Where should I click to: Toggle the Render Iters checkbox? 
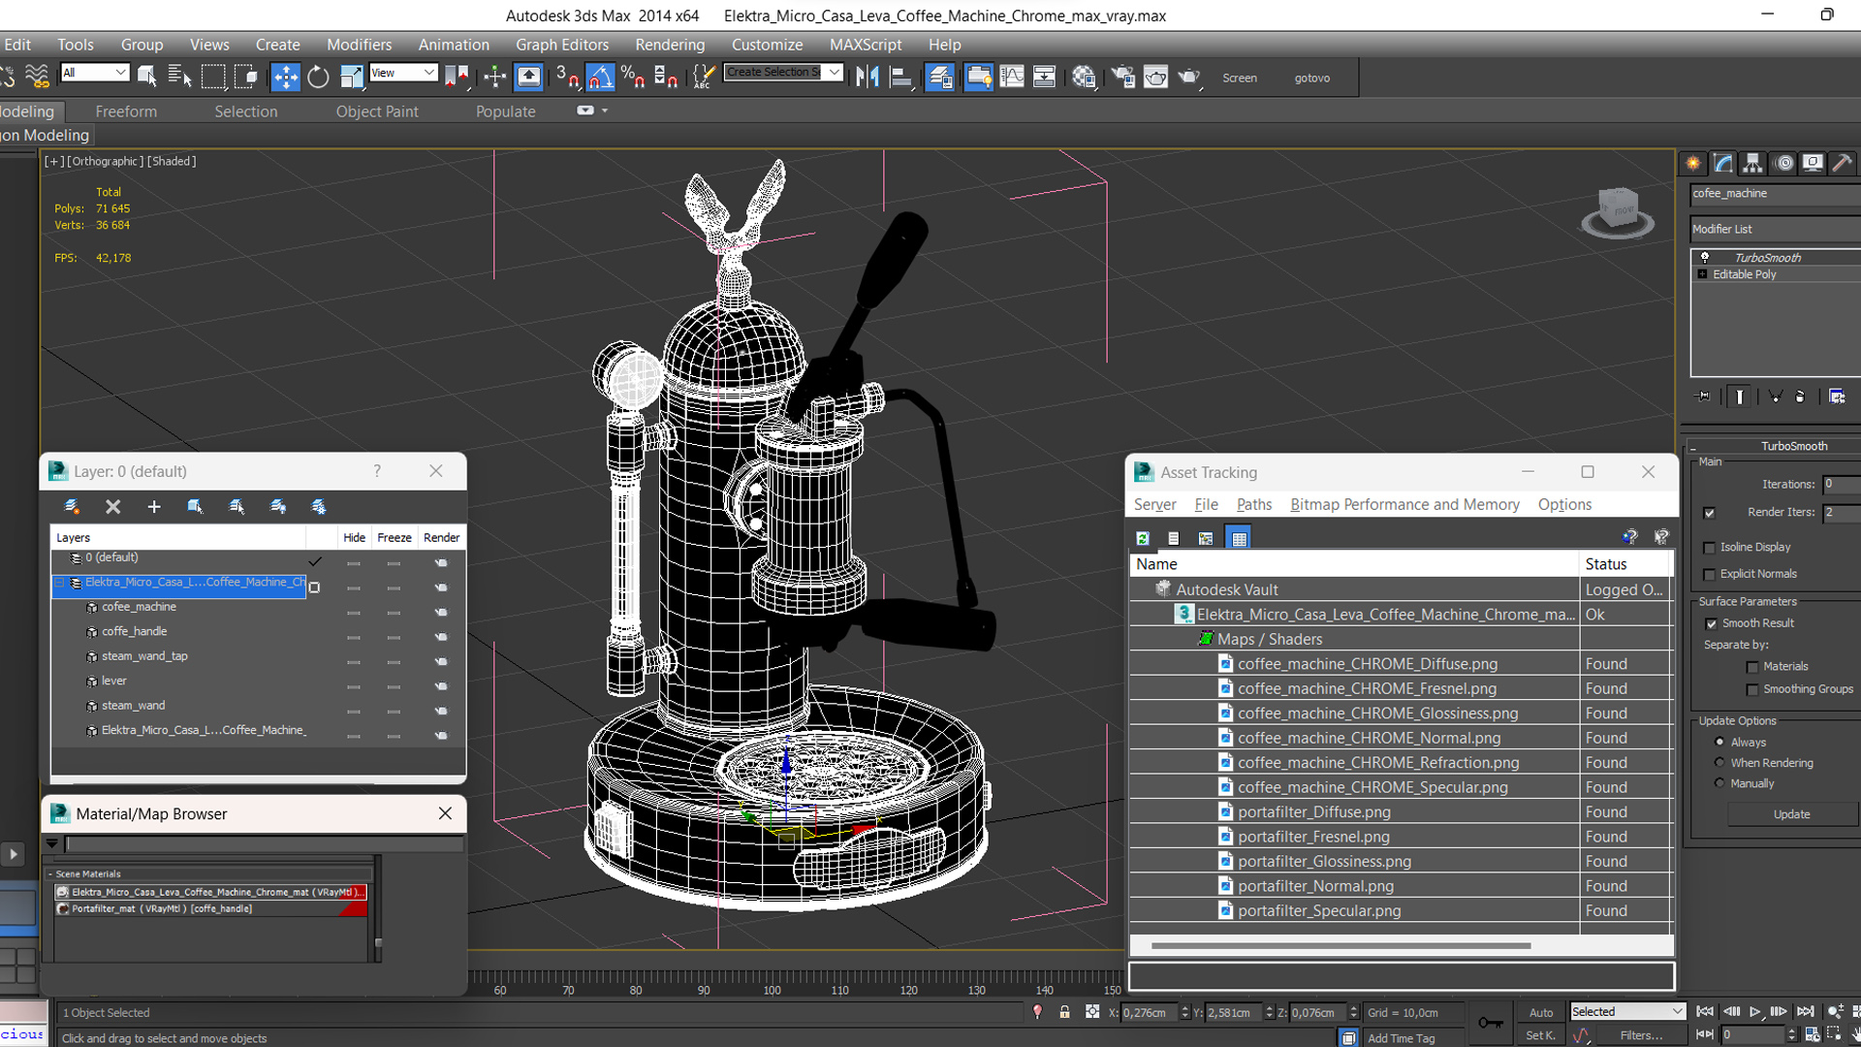pyautogui.click(x=1710, y=513)
